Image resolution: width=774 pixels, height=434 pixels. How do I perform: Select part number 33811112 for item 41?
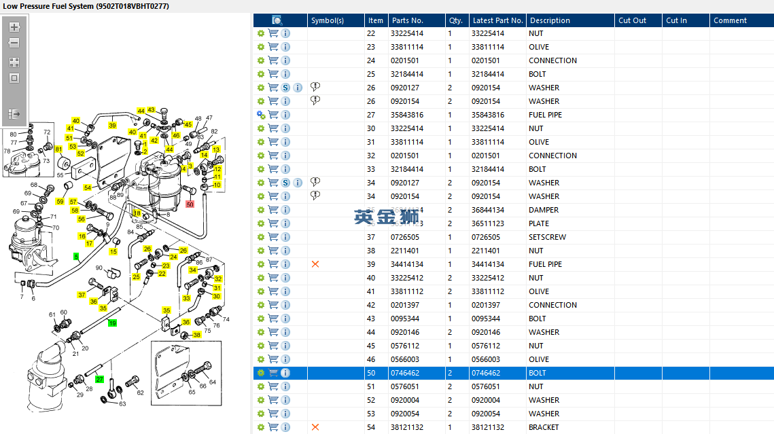pyautogui.click(x=407, y=291)
